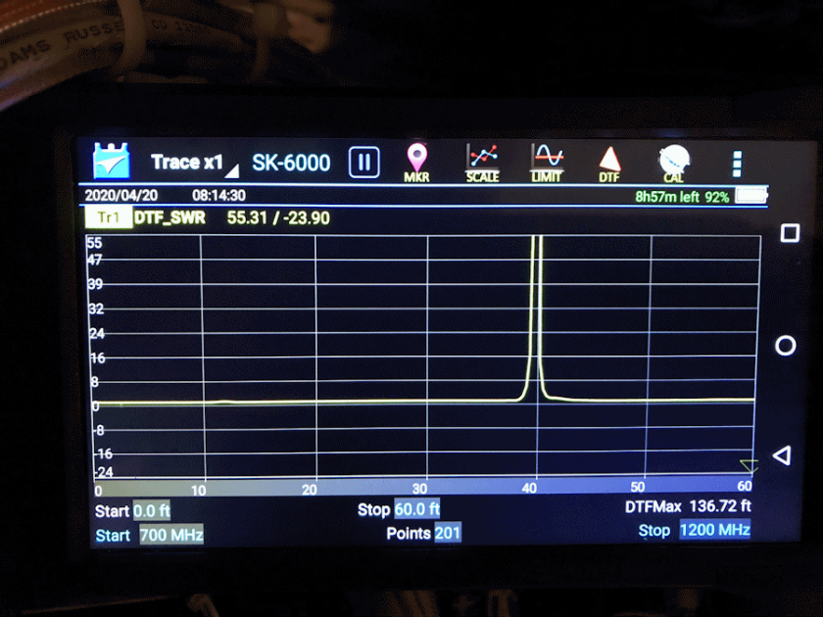Pause the sweep with the pause button
Screen dimensions: 823x617
point(364,163)
